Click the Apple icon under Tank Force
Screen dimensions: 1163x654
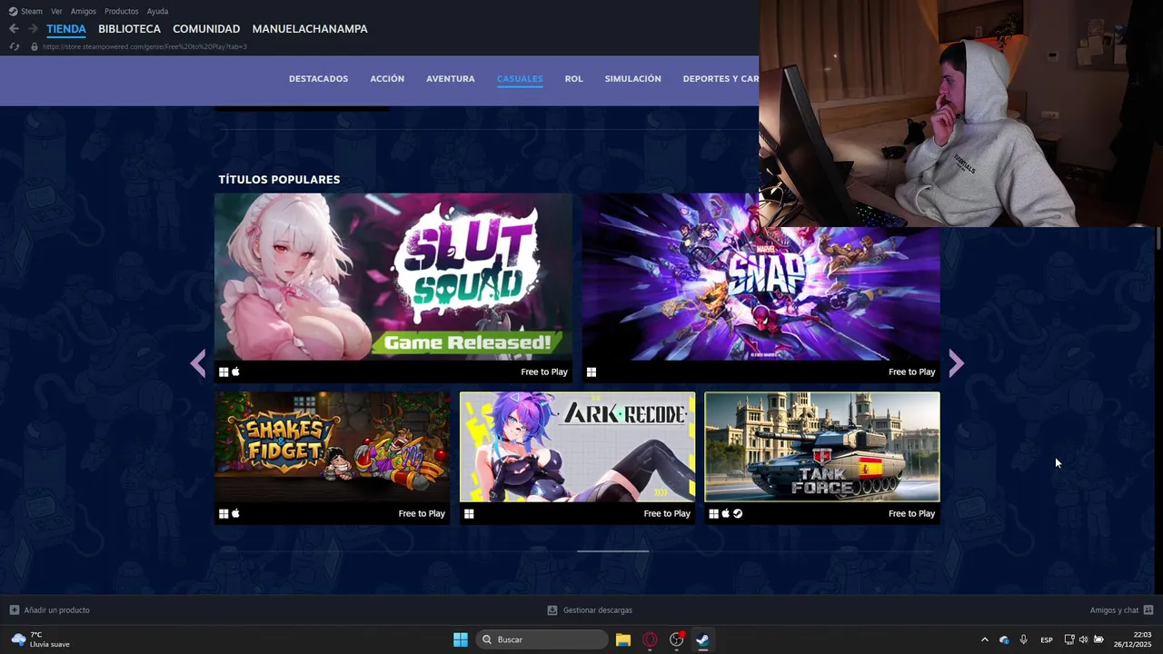pos(726,513)
